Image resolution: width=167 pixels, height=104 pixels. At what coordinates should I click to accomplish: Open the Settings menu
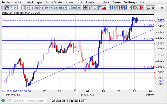point(130,2)
